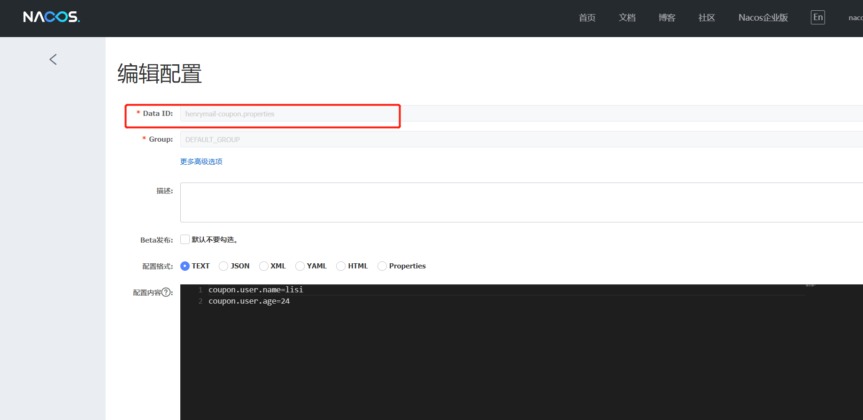The height and width of the screenshot is (420, 863).
Task: Open the 文档 nav item
Action: click(x=627, y=18)
